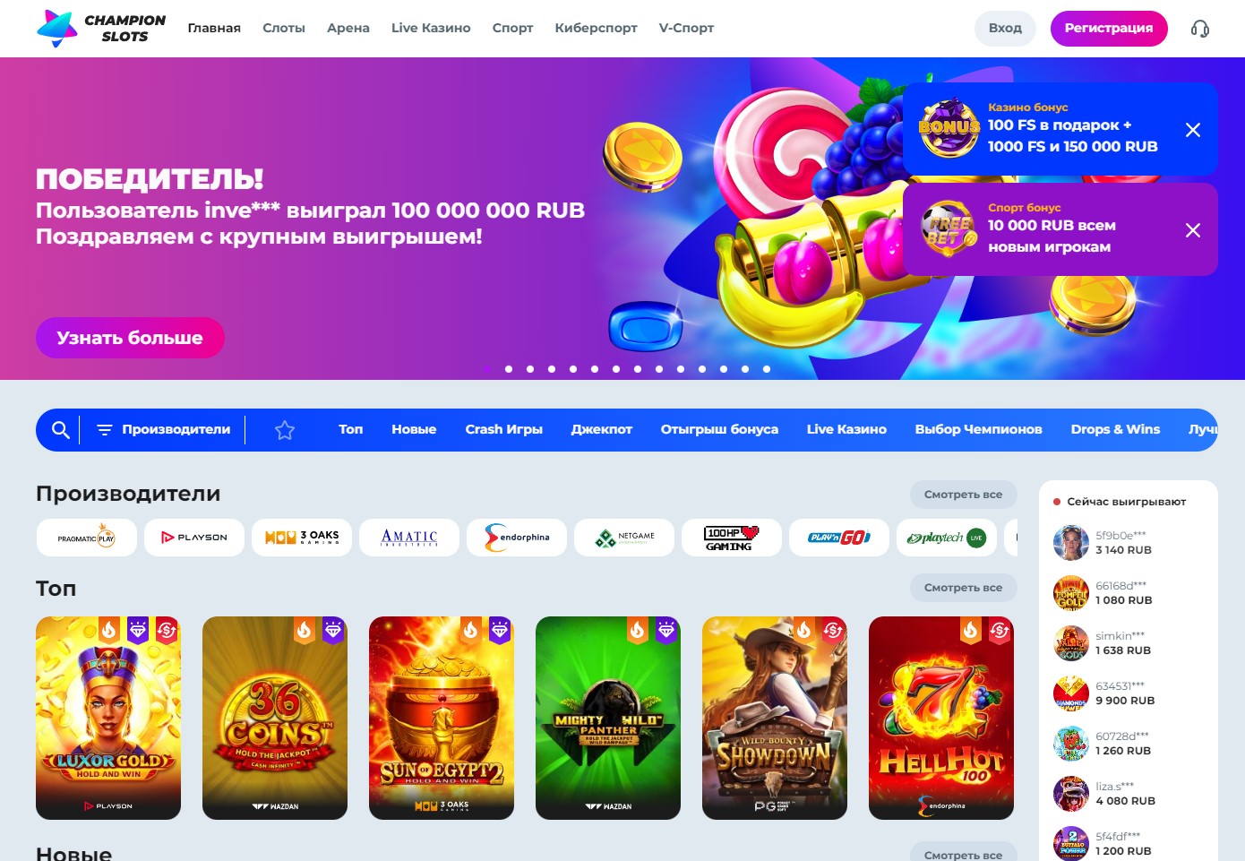The height and width of the screenshot is (861, 1245).
Task: Open support via the headset icon
Action: 1200,29
